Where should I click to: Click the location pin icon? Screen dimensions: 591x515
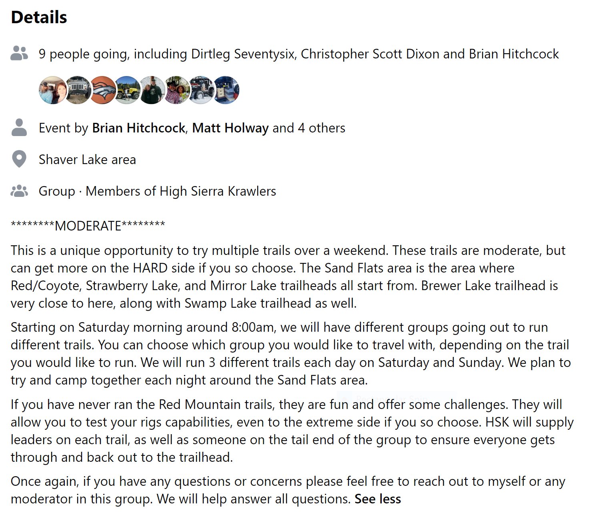click(19, 159)
